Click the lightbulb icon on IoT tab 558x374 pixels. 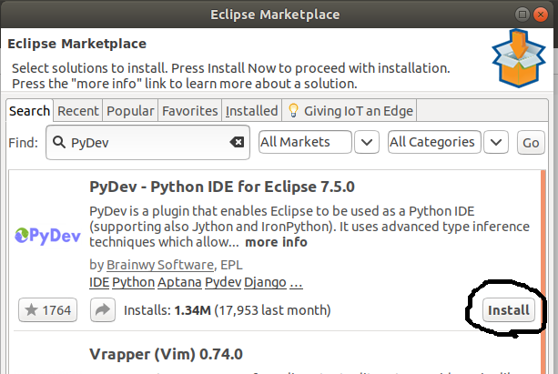pos(293,111)
